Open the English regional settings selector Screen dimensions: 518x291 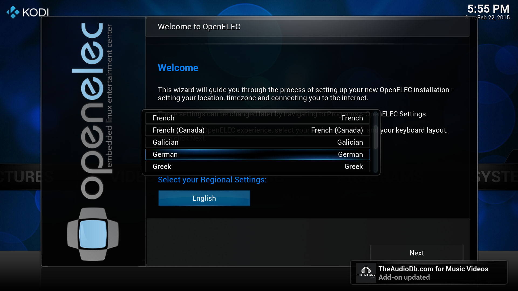click(204, 198)
